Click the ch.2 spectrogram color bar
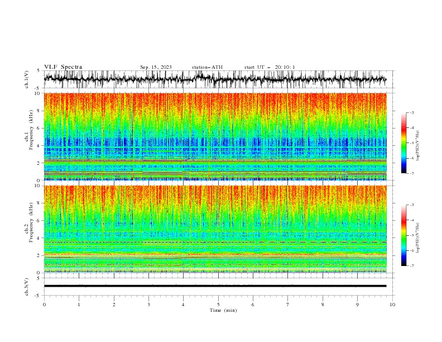 coord(404,235)
